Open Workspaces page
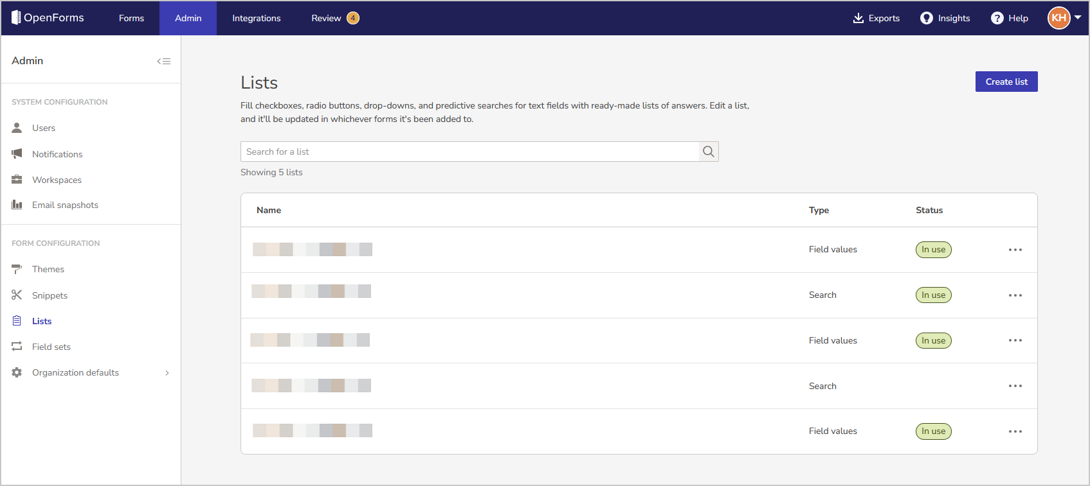The height and width of the screenshot is (486, 1090). coord(57,180)
